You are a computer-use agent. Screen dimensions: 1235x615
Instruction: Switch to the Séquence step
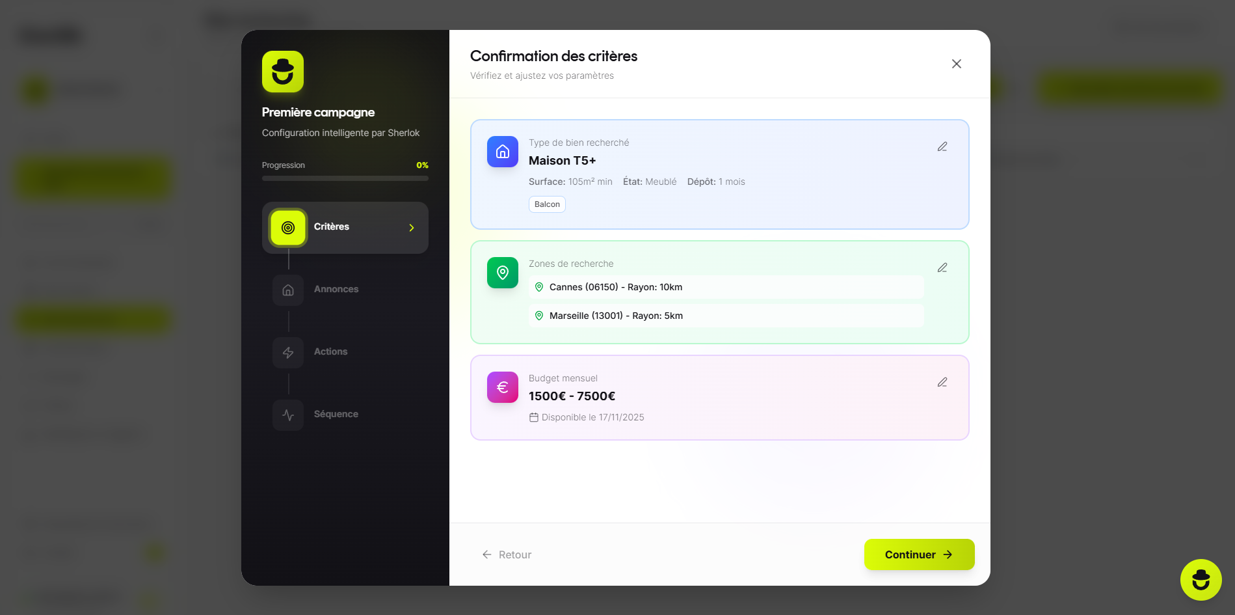[336, 414]
